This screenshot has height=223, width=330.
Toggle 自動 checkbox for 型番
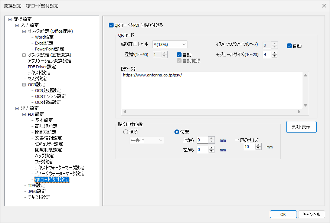179,55
